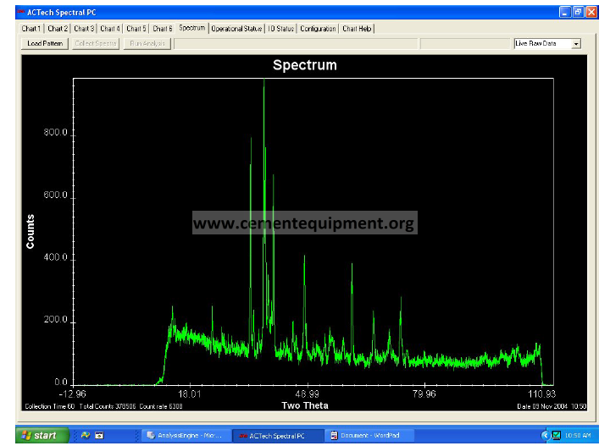
Task: Open the Live Raw Data dropdown
Action: click(576, 43)
